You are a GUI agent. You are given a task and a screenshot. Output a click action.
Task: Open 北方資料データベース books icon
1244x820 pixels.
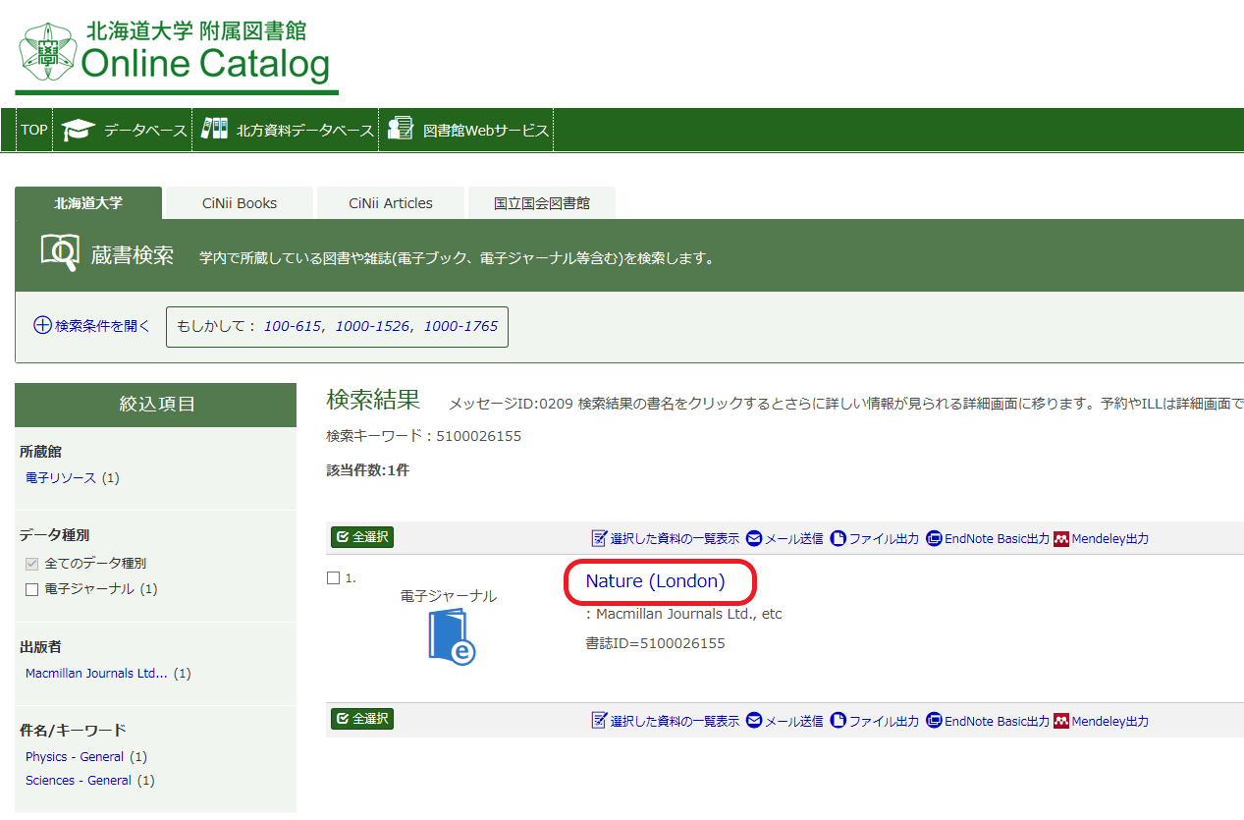pos(214,130)
